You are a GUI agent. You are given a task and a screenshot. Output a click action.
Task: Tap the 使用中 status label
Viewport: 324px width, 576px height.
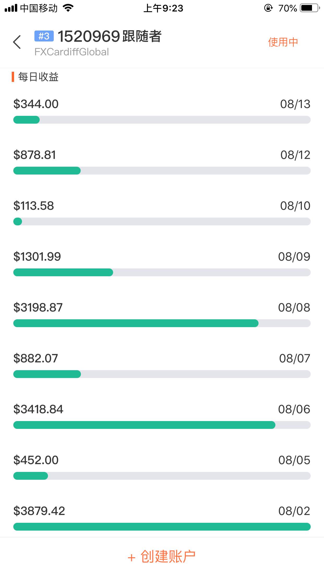coord(283,42)
